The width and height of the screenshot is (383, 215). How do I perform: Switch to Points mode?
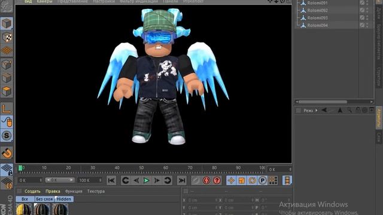tap(7, 64)
